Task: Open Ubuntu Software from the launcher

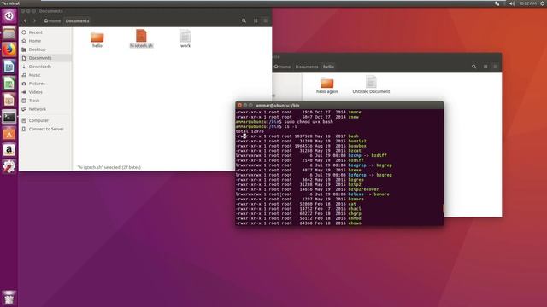Action: pyautogui.click(x=9, y=134)
